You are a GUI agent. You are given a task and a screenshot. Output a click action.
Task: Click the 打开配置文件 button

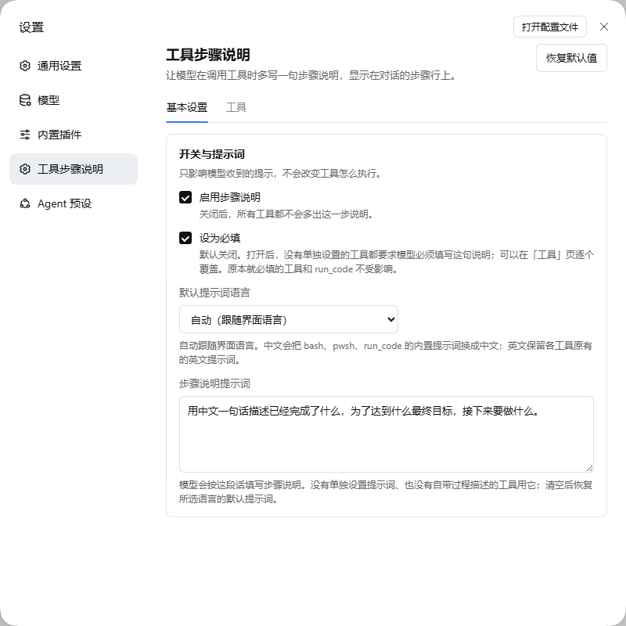click(x=550, y=27)
